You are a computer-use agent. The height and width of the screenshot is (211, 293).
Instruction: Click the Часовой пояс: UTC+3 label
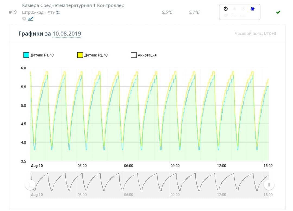coord(255,34)
